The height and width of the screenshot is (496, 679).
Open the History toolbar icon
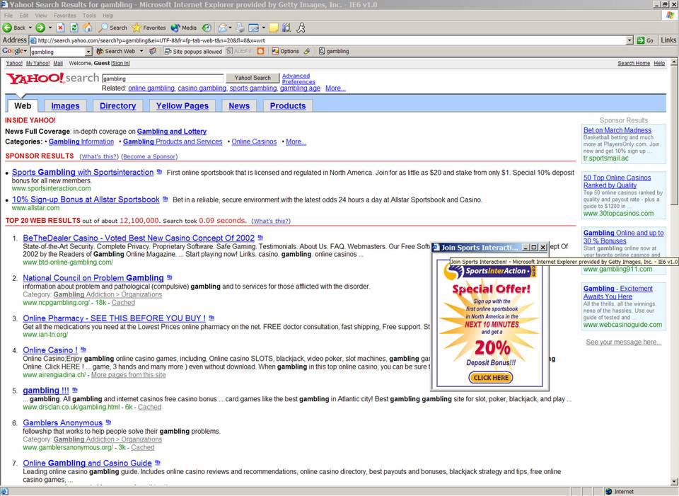207,28
